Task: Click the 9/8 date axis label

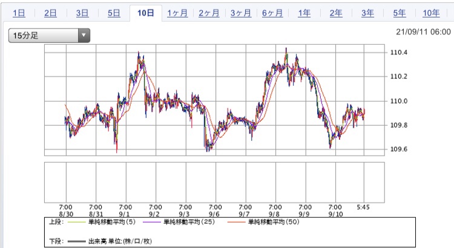Action: coord(274,214)
